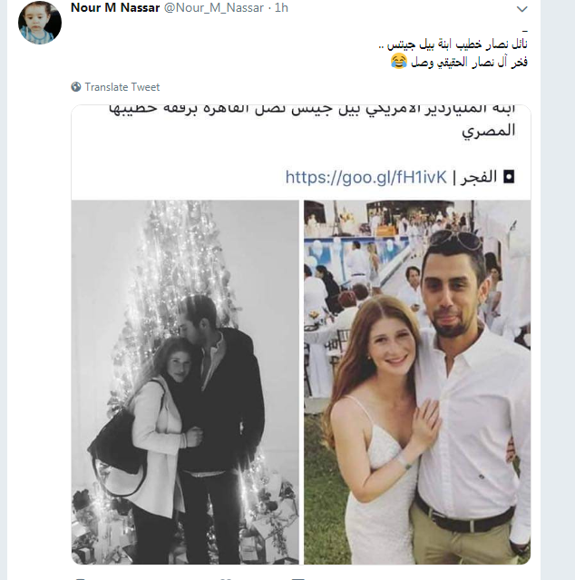Click the first line of tweet text about نائل نصار
This screenshot has height=580, width=575.
(x=453, y=44)
